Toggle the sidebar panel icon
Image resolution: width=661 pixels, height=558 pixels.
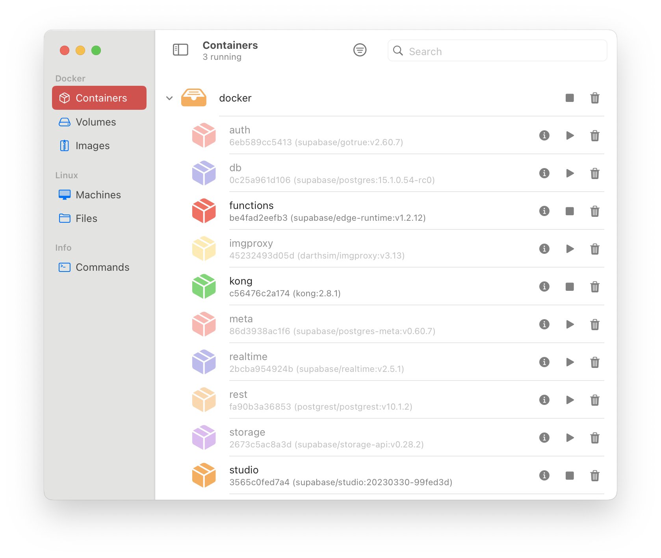coord(180,50)
